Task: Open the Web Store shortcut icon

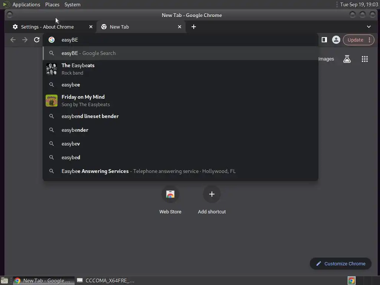Action: (x=170, y=194)
